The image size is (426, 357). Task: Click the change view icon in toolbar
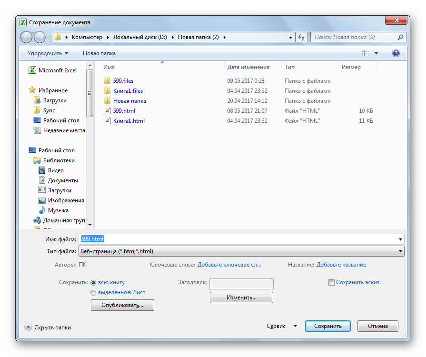pyautogui.click(x=366, y=53)
